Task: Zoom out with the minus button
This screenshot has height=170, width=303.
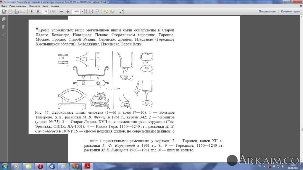Action: click(62, 12)
